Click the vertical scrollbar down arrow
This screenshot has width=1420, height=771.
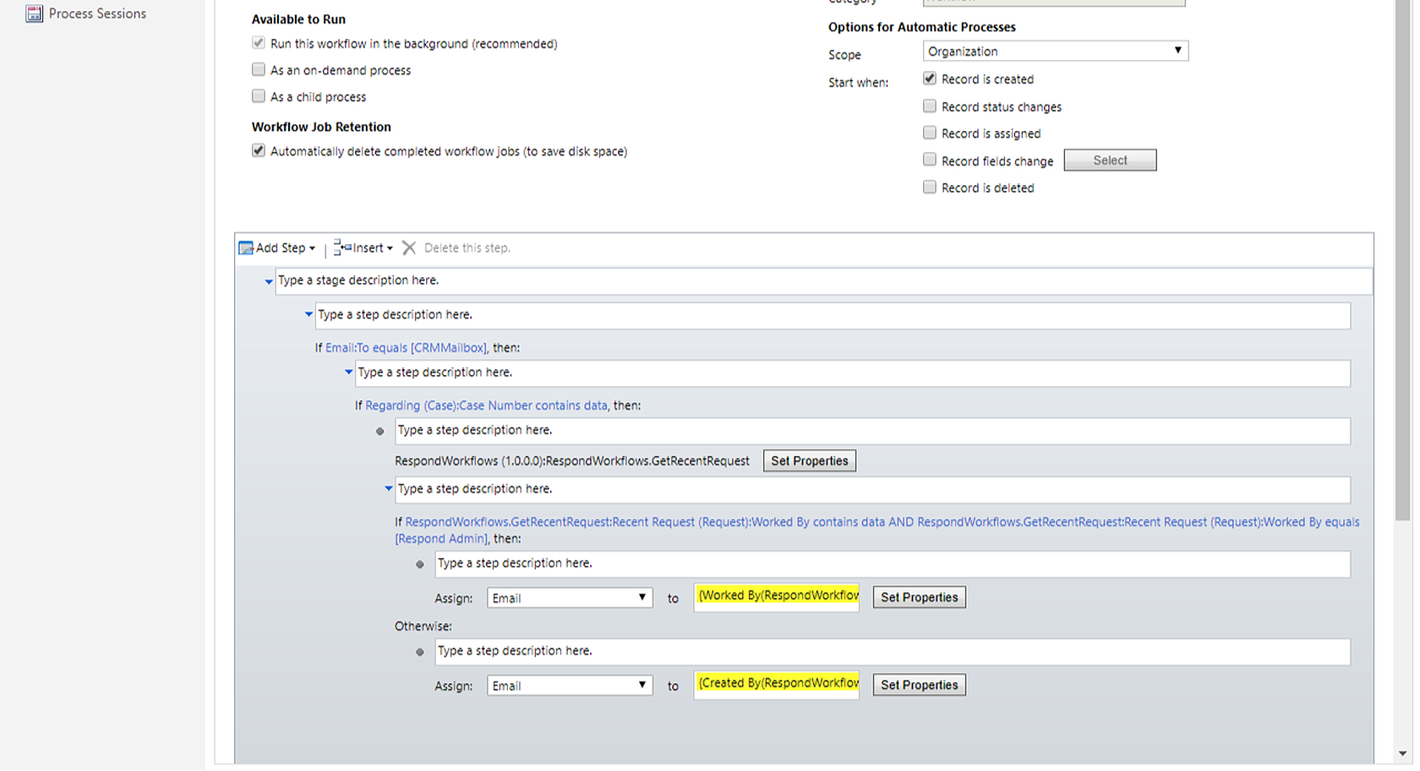click(x=1403, y=753)
